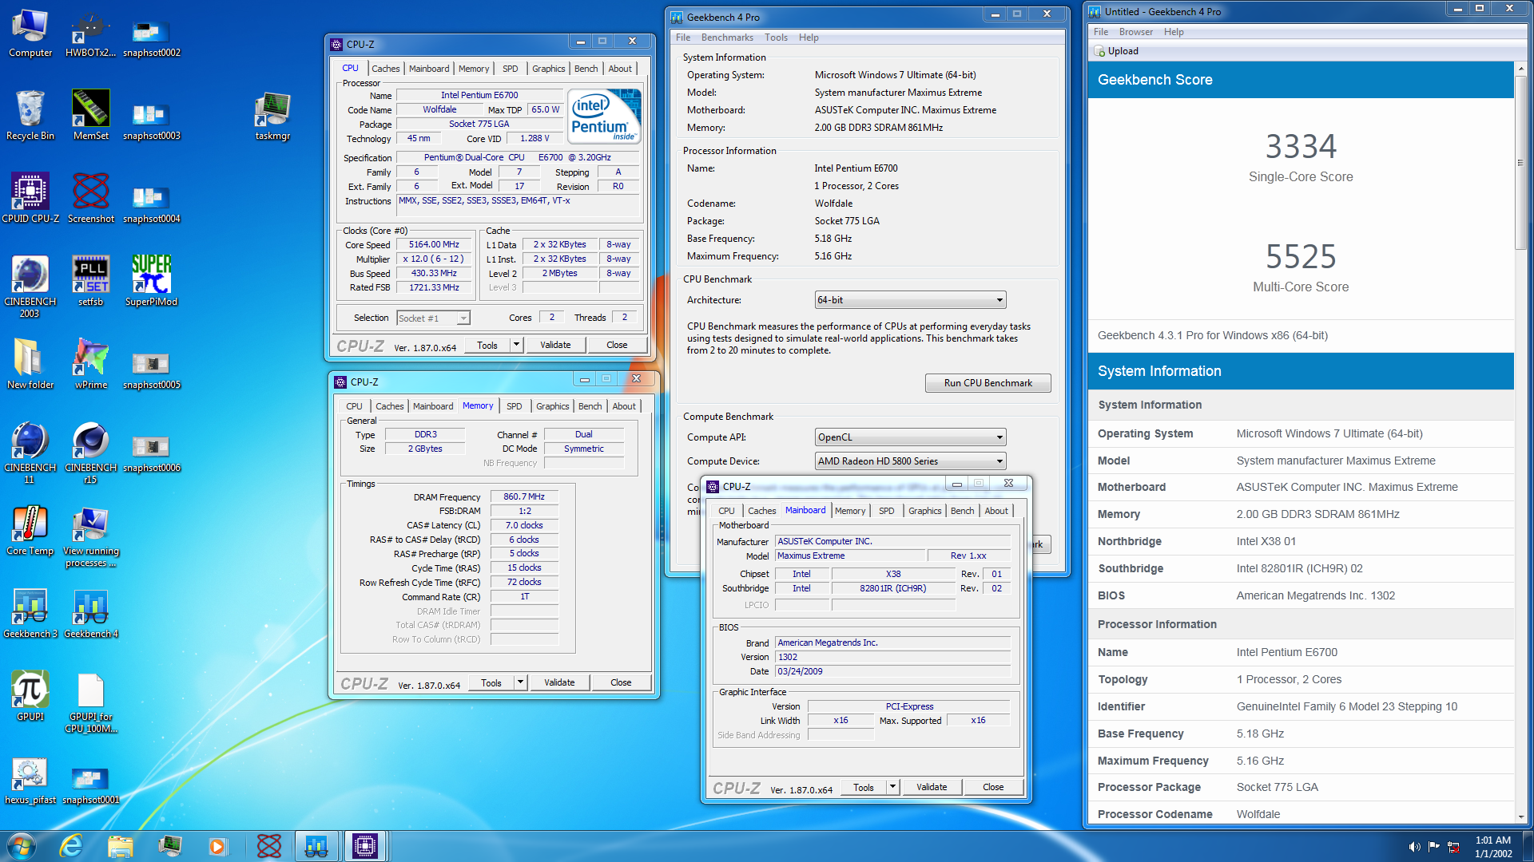Open the Socket #1 selection dropdown
Image resolution: width=1534 pixels, height=862 pixels.
coord(433,318)
